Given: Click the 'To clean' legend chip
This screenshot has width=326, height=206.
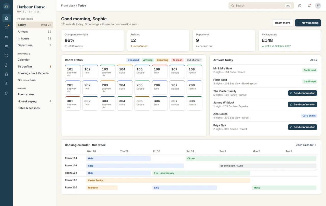Looking at the screenshot, I should (178, 60).
